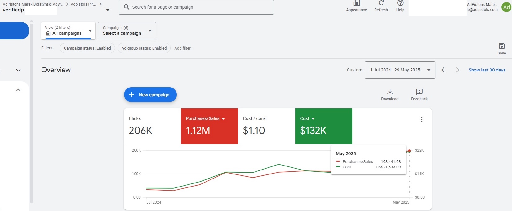Select the red Purchases/Sales metric card

click(210, 126)
